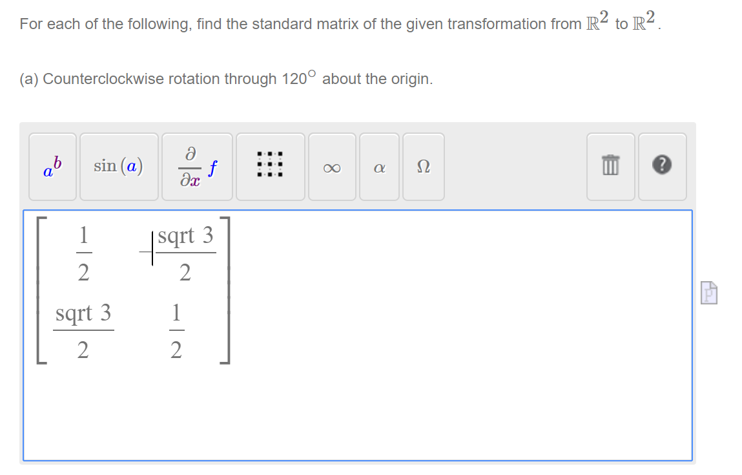
Task: Select the sqrt 3 numerator in the top row
Action: [185, 236]
